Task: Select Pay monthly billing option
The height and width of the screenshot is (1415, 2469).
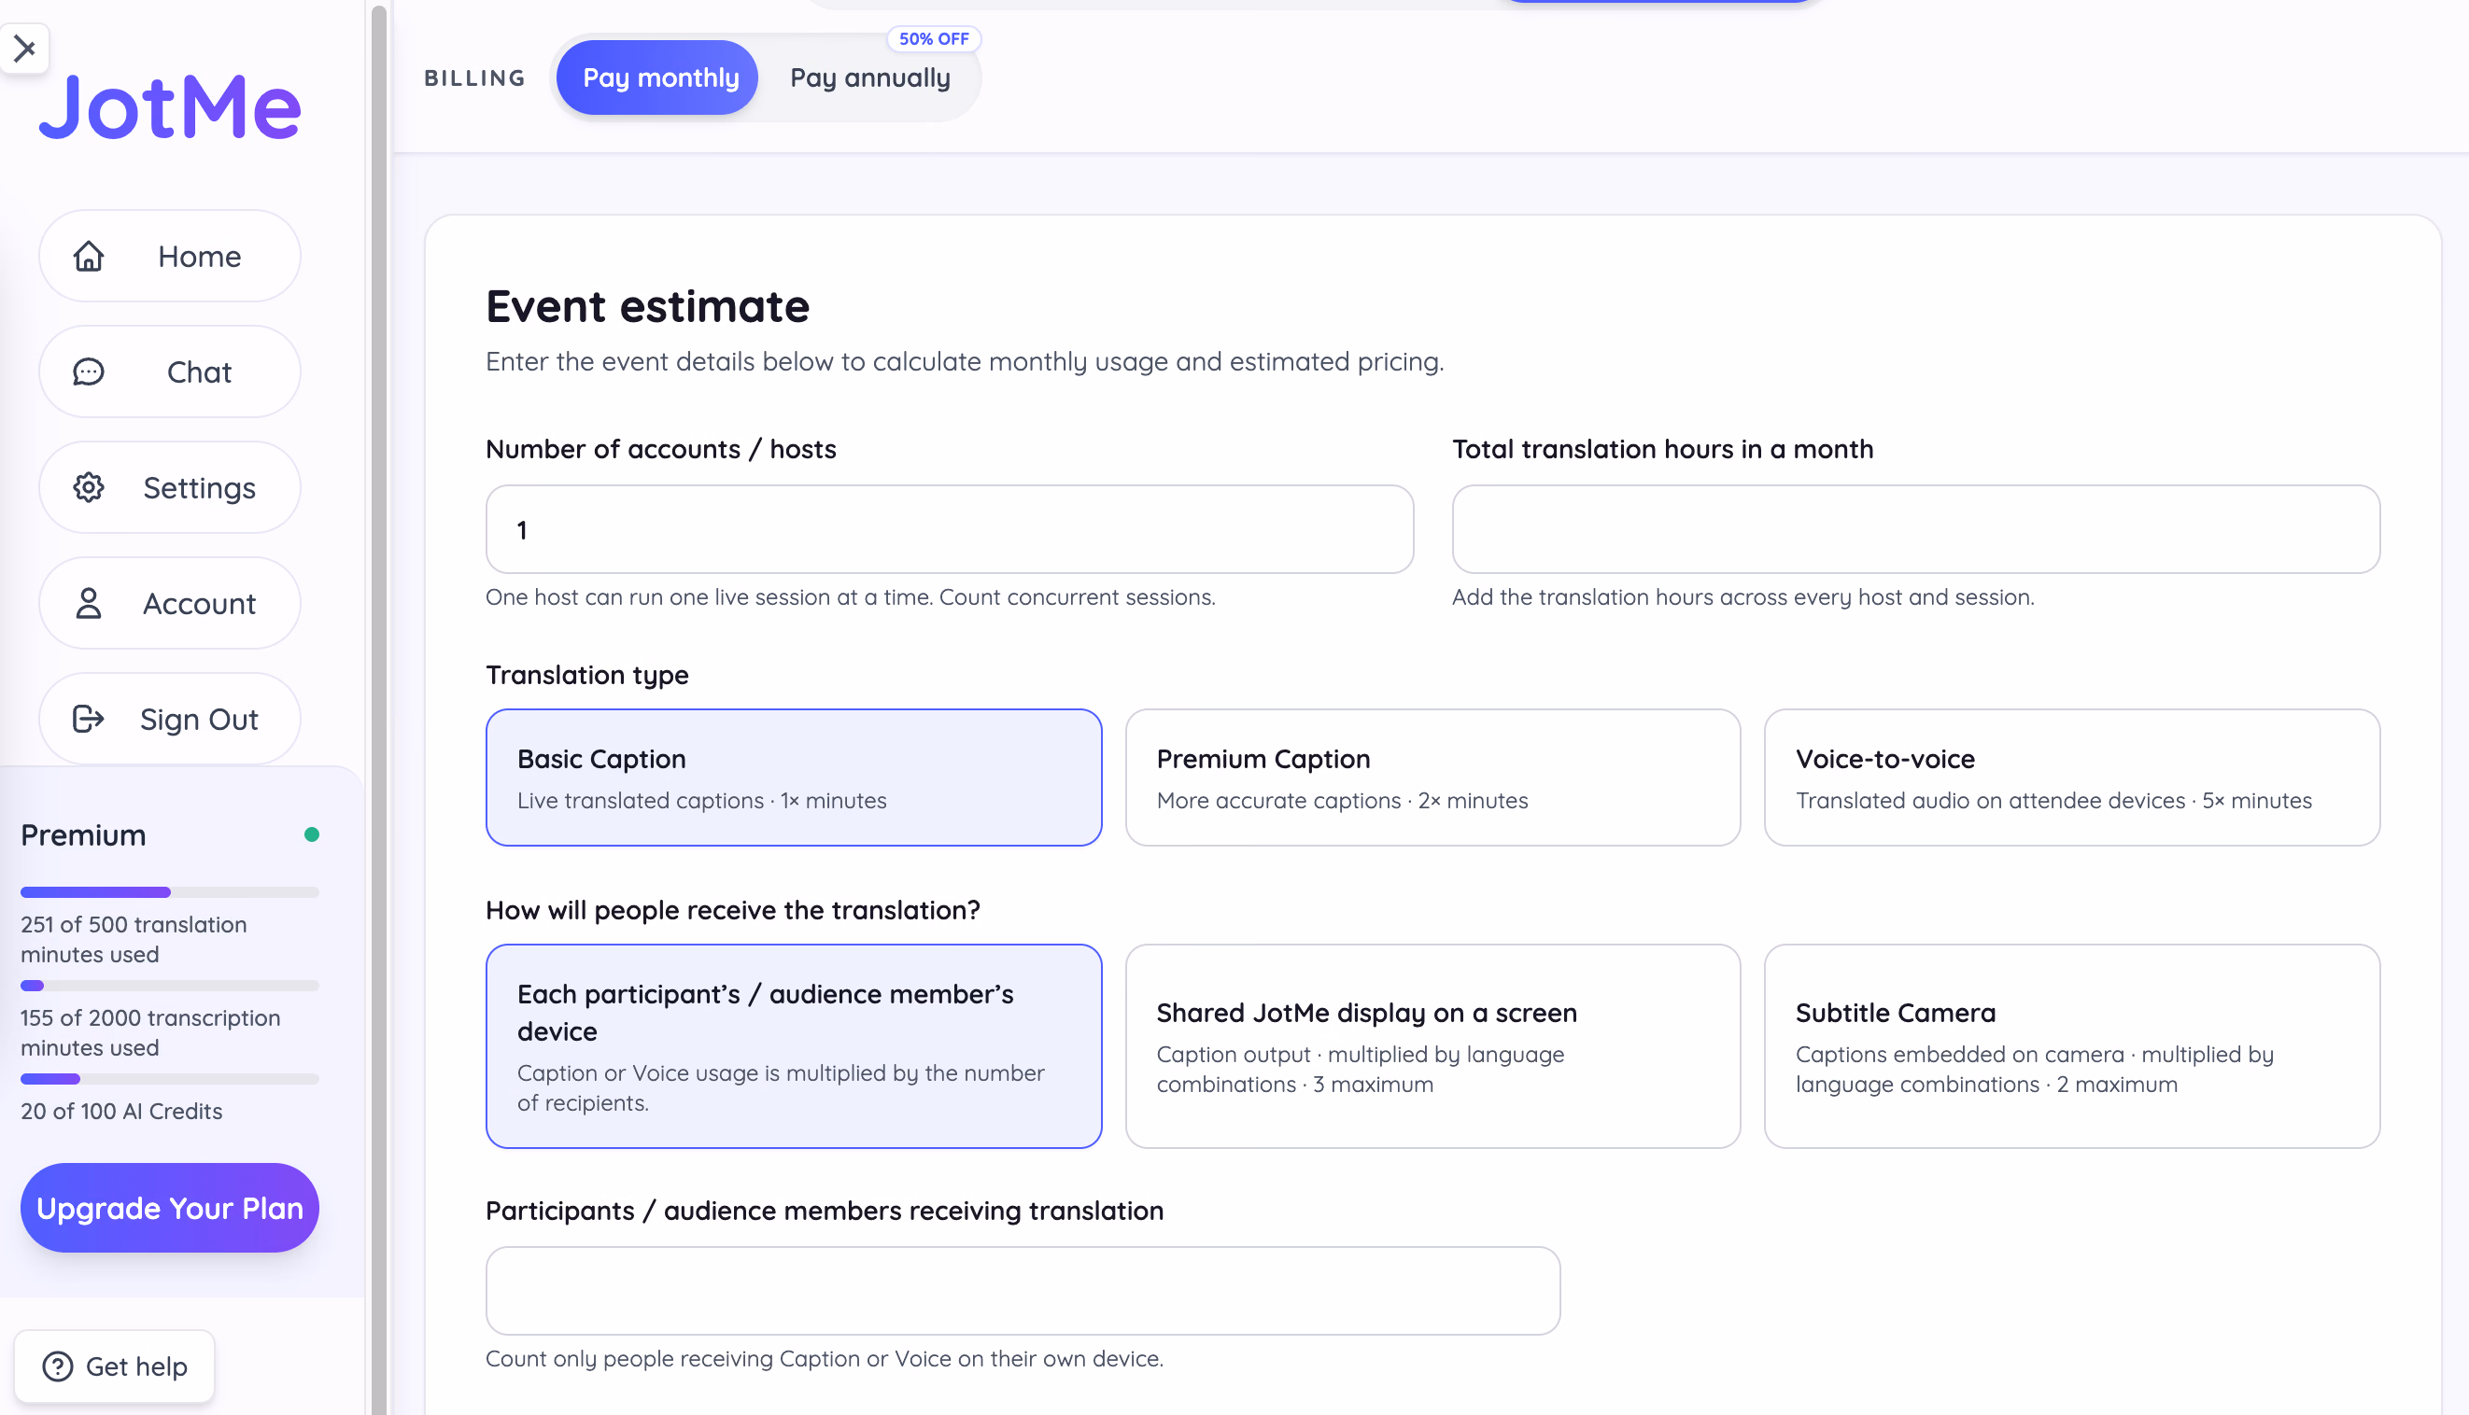Action: coord(661,77)
